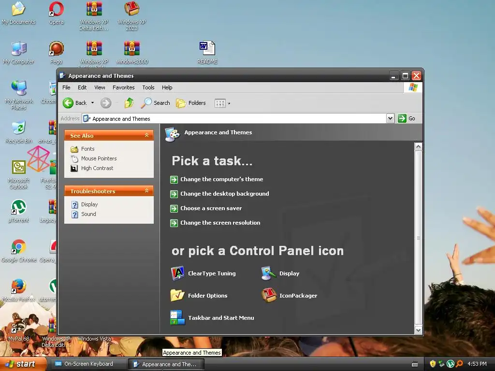Open the Display control panel icon
495x371 pixels.
point(280,273)
